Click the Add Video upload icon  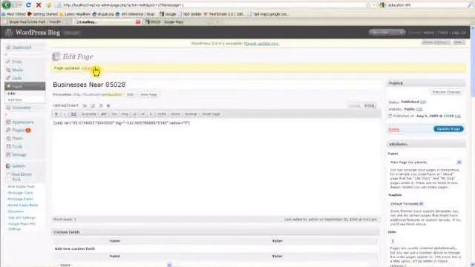tap(93, 105)
